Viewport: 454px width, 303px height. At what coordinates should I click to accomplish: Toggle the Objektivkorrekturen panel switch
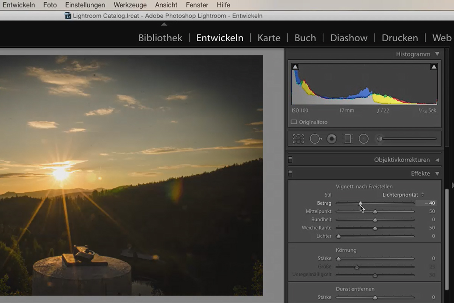290,160
